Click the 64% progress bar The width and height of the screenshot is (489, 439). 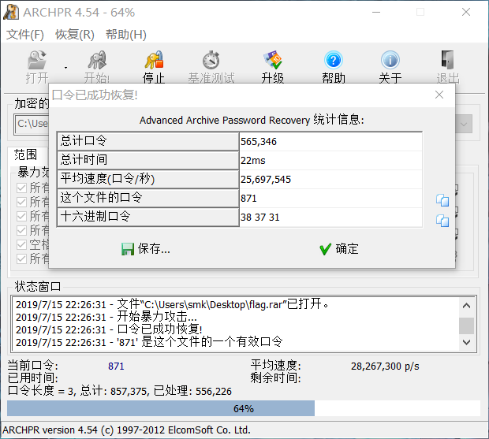pos(244,408)
